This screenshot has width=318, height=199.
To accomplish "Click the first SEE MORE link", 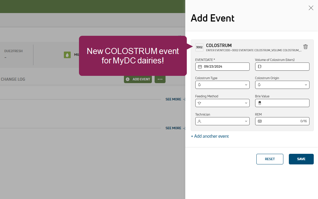I will [173, 99].
